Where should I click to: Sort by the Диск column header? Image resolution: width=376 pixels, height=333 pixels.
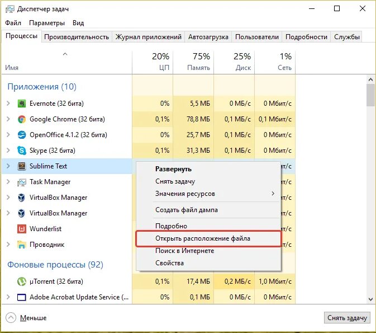(234, 62)
